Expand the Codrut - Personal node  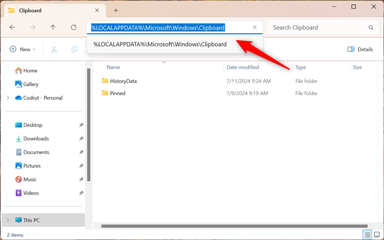coord(8,98)
